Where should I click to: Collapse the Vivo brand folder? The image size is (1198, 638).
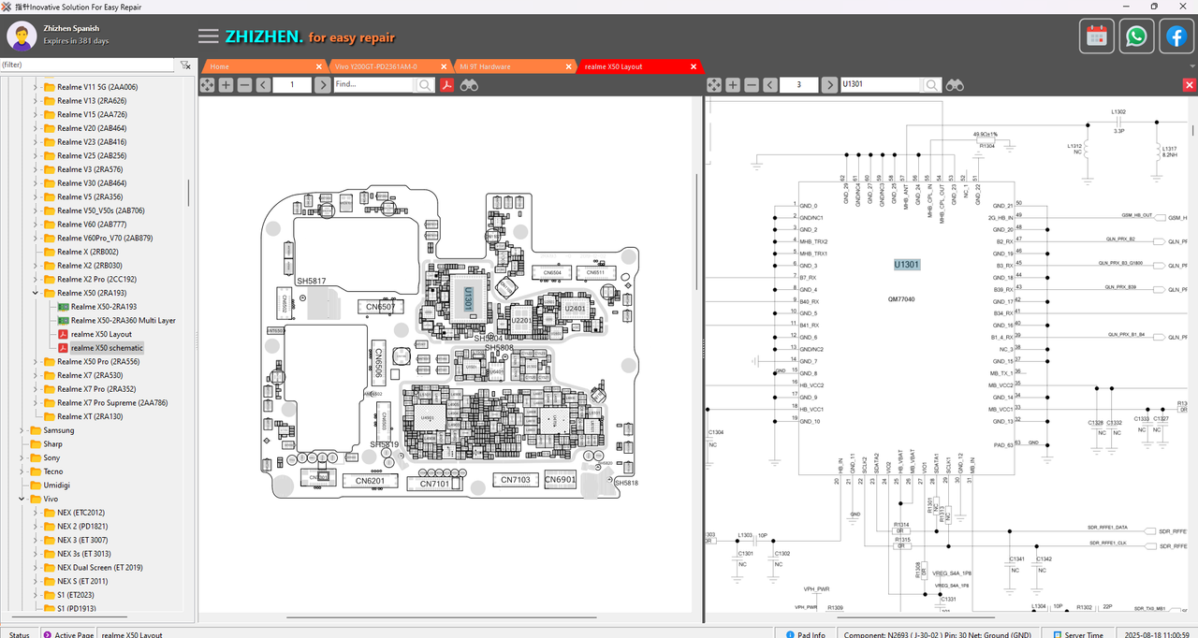point(22,499)
